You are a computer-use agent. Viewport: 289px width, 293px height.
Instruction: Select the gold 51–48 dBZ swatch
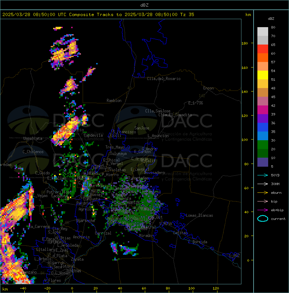tap(263, 84)
